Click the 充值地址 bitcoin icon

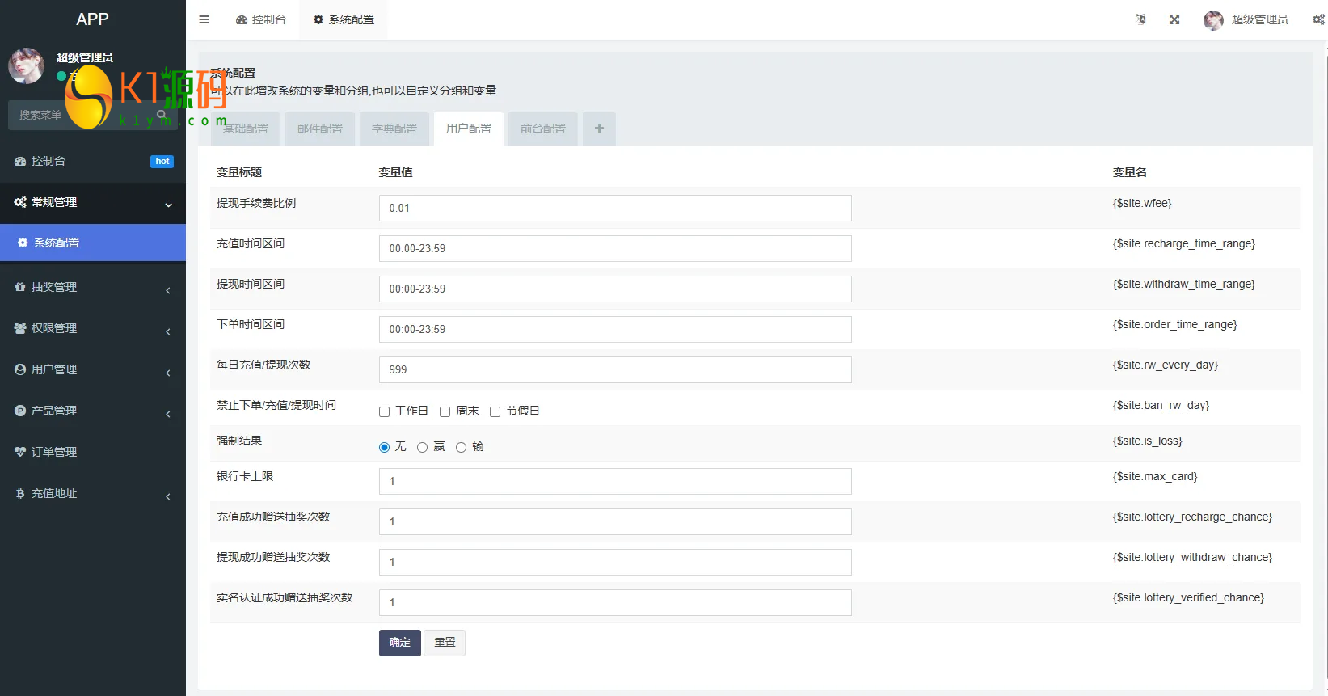20,493
